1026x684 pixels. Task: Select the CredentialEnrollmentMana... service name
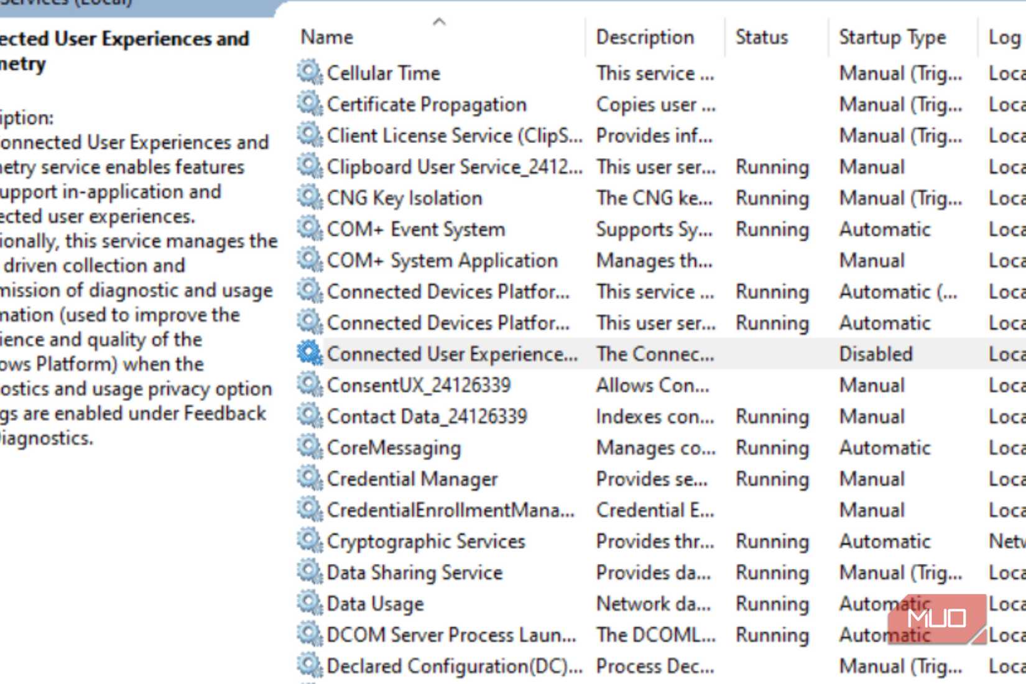click(450, 510)
